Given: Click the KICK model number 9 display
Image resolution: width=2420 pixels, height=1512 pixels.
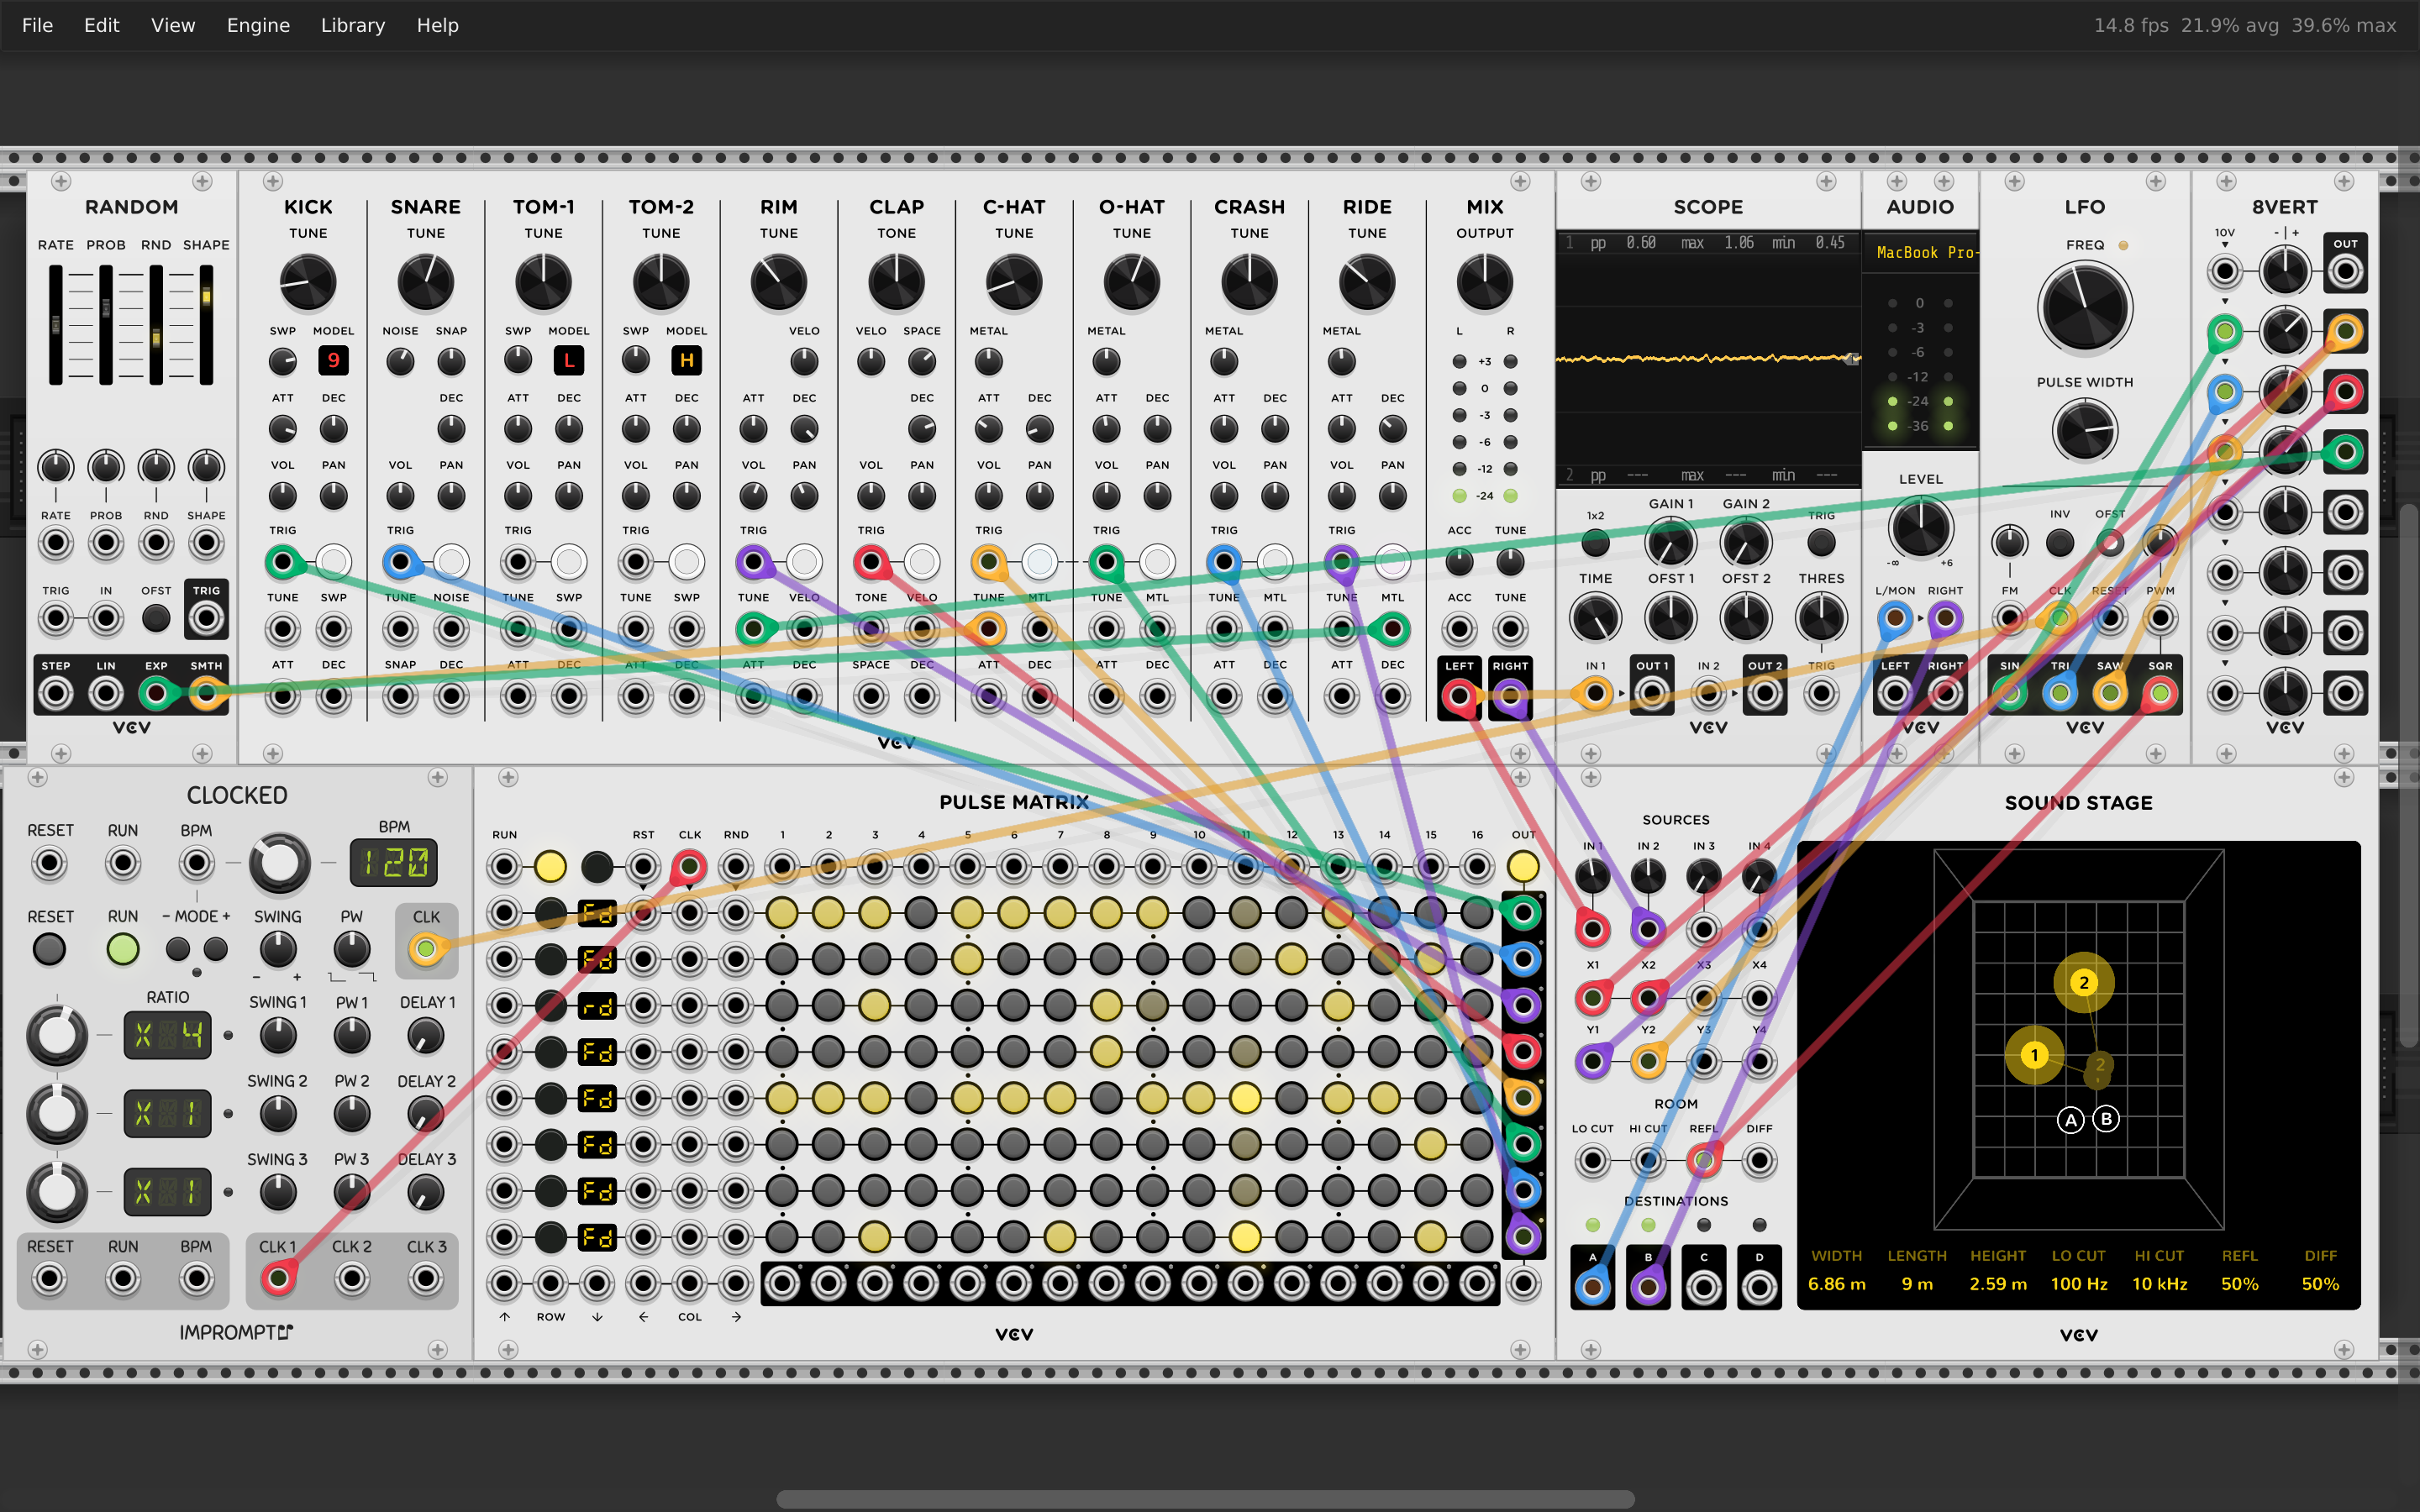Looking at the screenshot, I should click(333, 360).
